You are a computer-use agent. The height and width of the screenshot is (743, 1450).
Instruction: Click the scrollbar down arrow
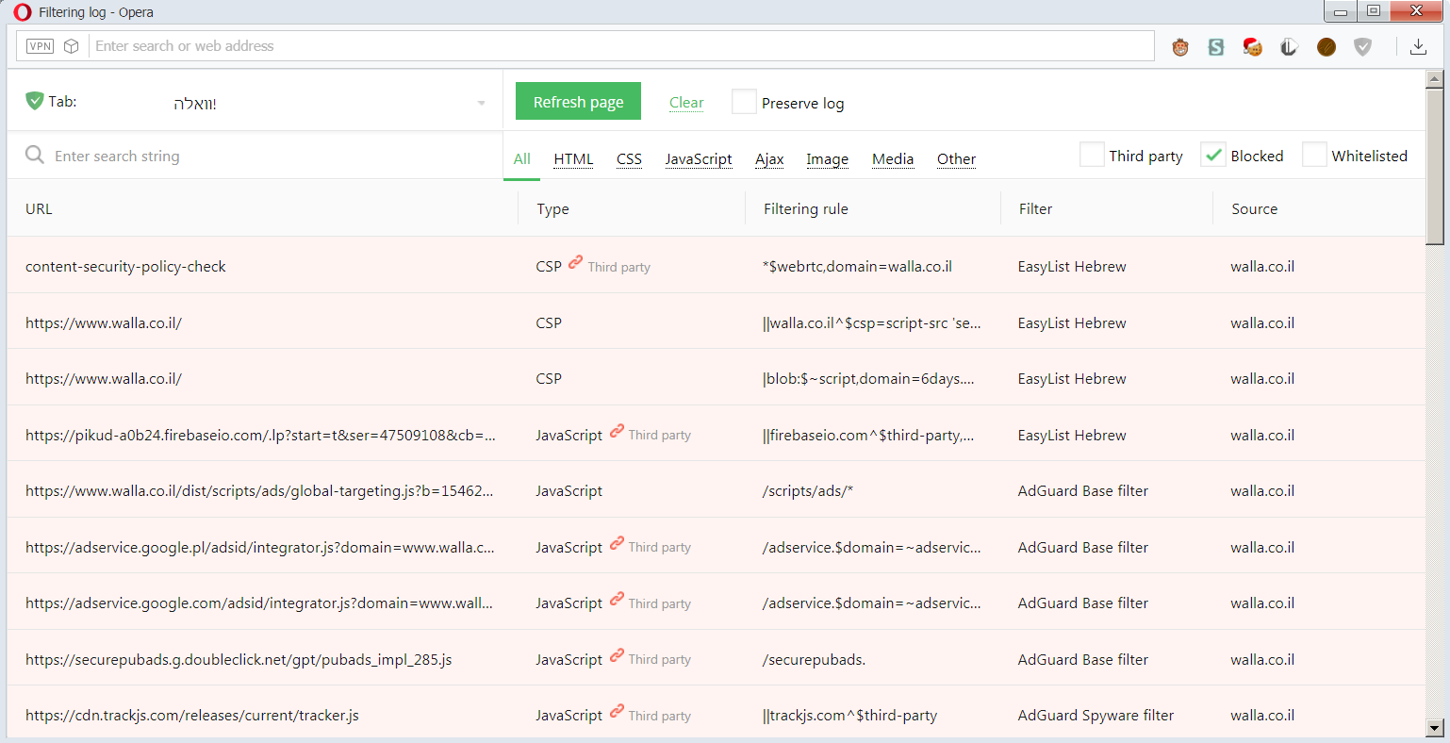[x=1434, y=727]
